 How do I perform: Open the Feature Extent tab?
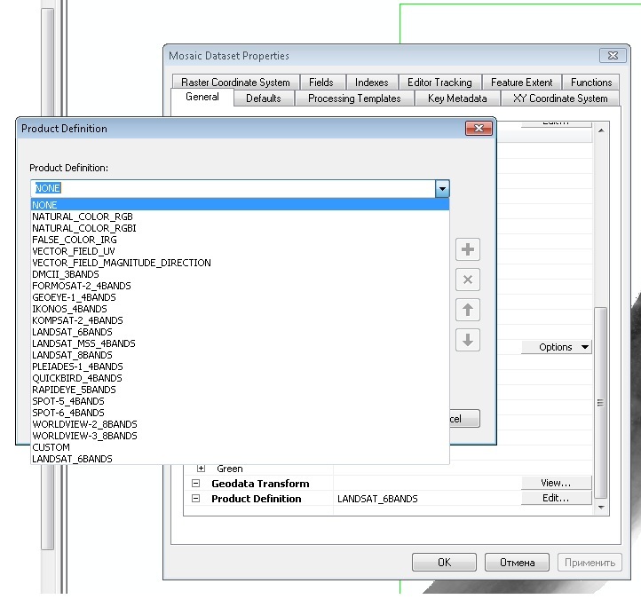[522, 83]
